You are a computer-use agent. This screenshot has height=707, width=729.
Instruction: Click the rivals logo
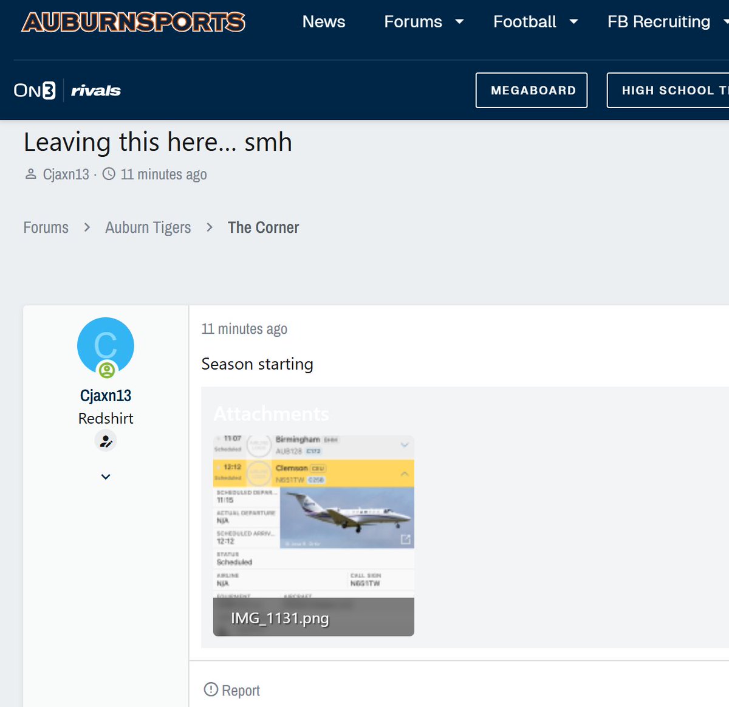tap(95, 90)
